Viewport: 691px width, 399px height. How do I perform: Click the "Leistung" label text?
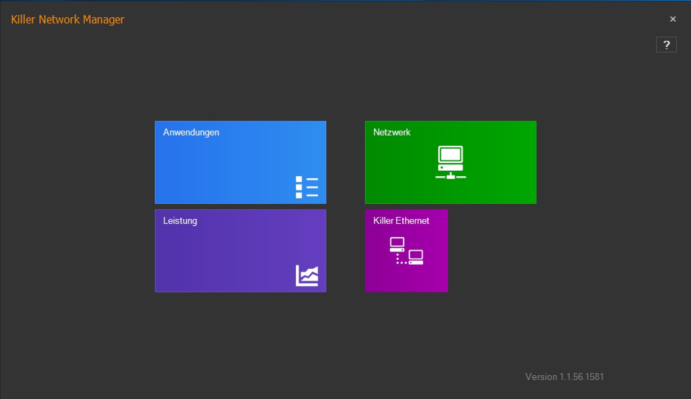coord(180,221)
